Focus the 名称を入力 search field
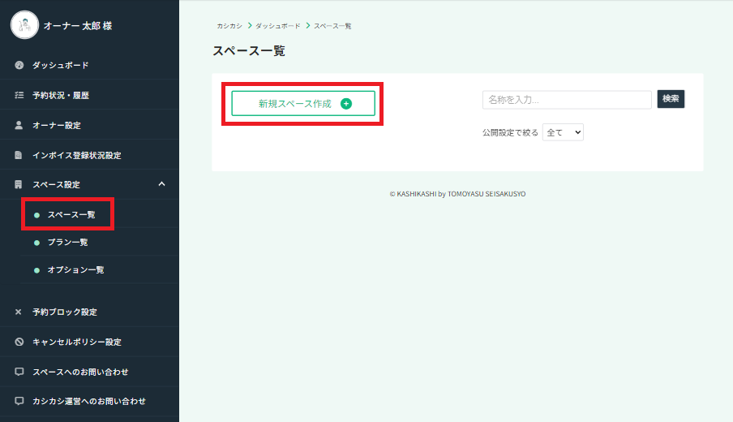This screenshot has height=422, width=733. pos(567,100)
